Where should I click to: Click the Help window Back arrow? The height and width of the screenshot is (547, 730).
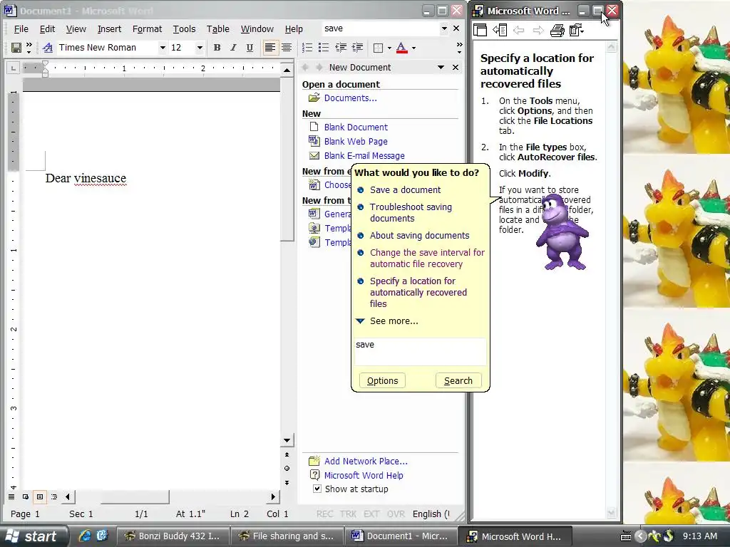pyautogui.click(x=518, y=31)
